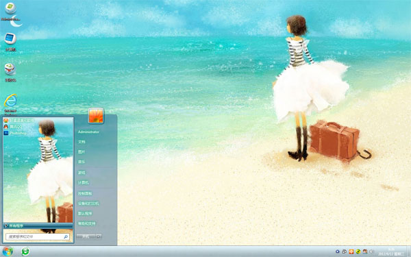Screen dimensions: 411x257
Task: Expand the shutdown options arrow
Action: [99, 236]
